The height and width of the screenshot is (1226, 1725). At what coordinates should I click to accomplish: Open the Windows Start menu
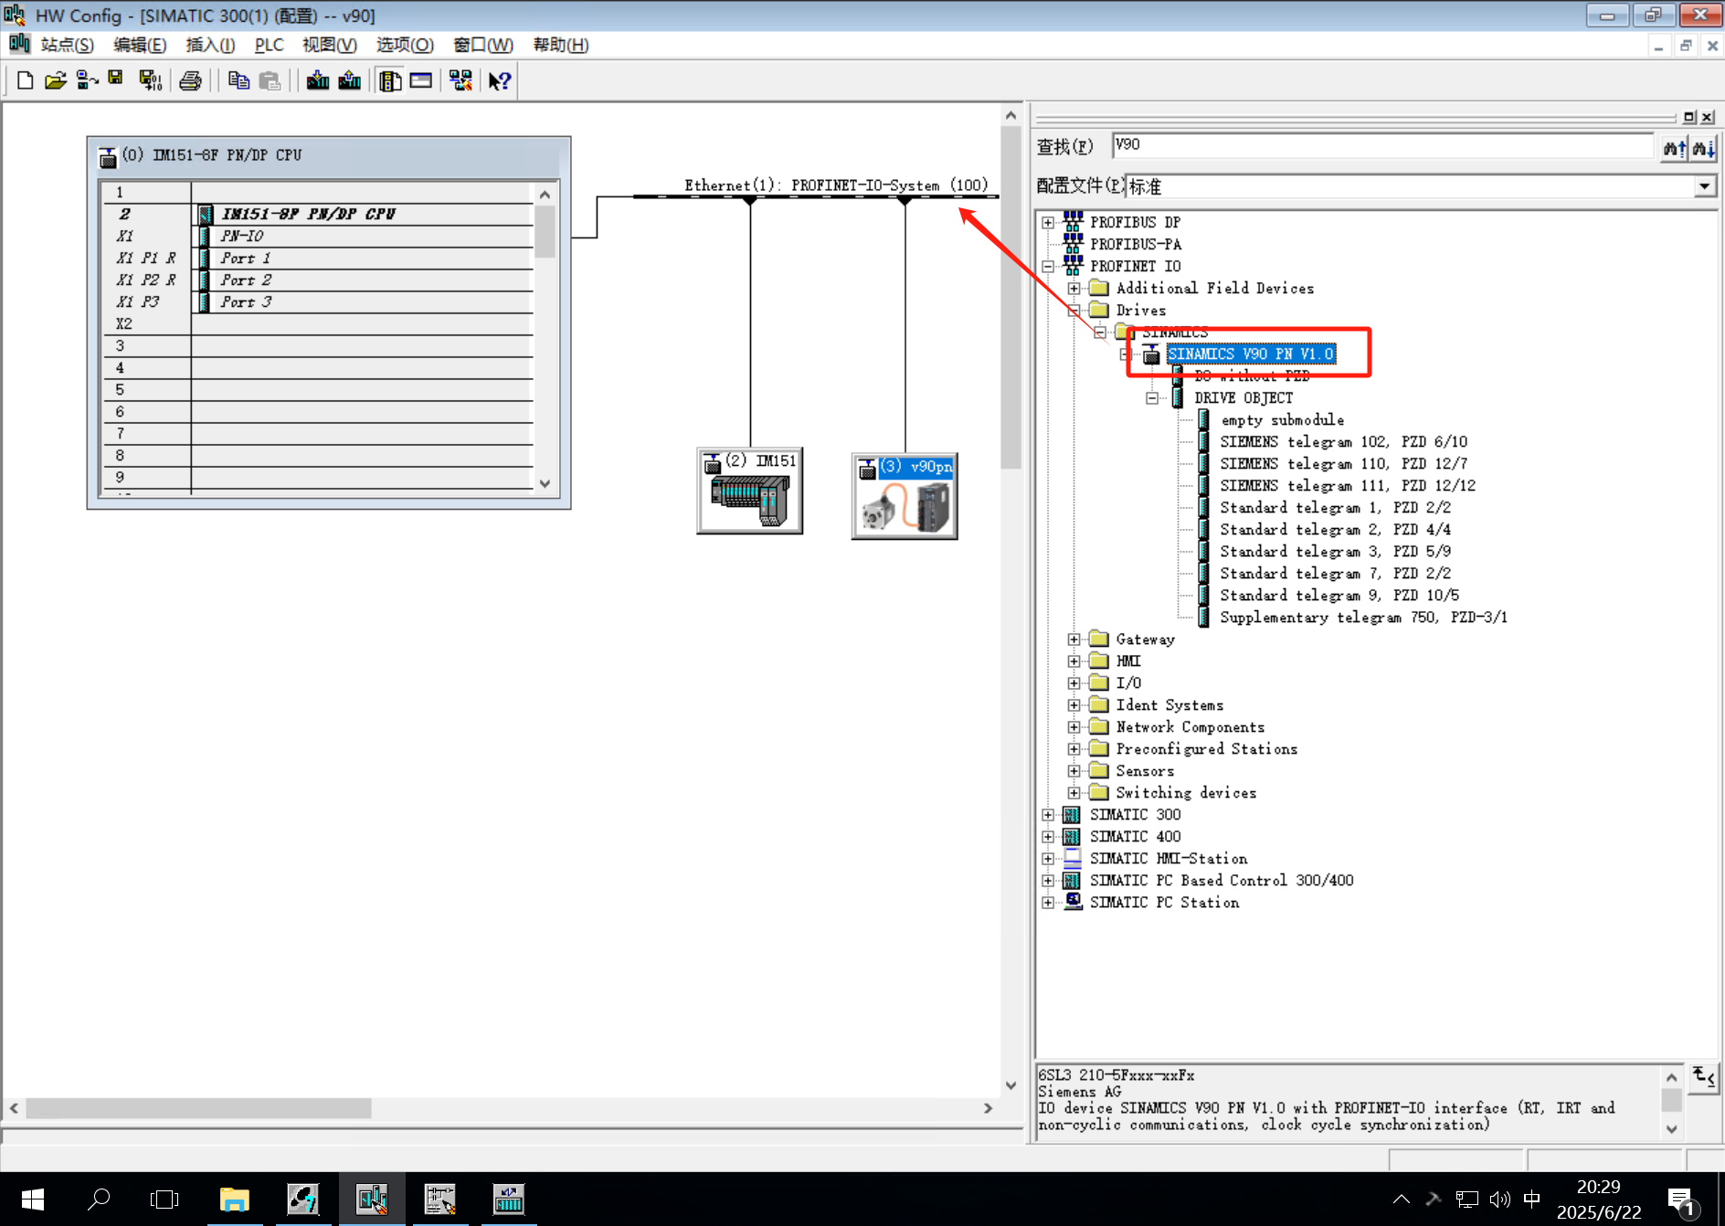point(32,1199)
